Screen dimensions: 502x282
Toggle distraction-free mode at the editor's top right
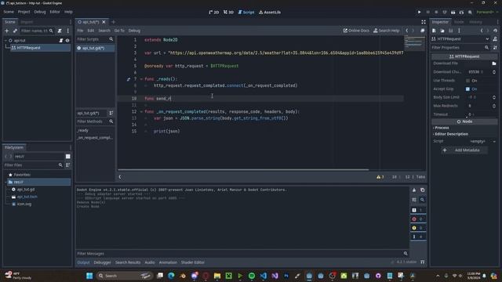424,22
